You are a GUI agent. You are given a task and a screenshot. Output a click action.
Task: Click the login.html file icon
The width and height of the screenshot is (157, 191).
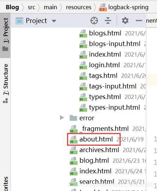point(83,65)
